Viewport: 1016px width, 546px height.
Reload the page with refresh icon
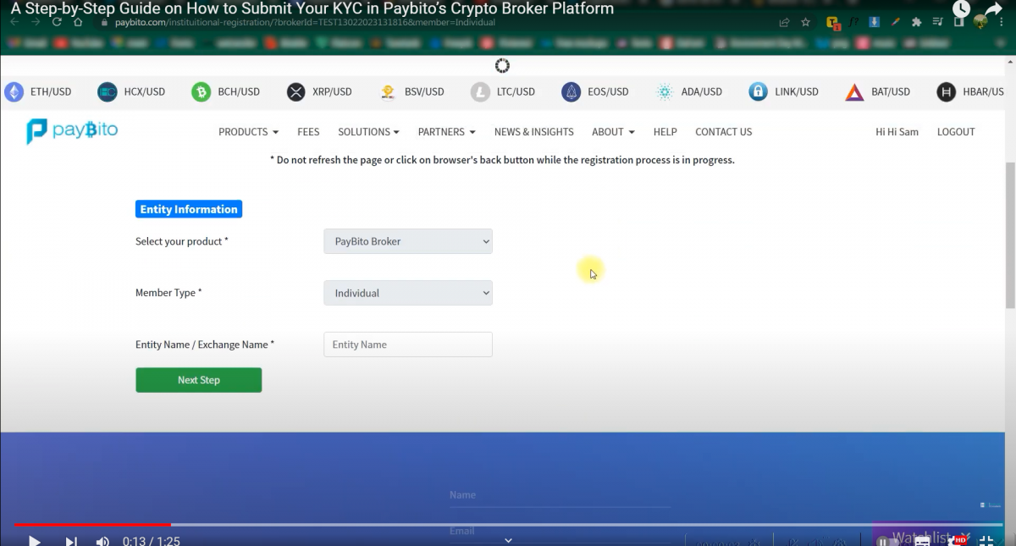(57, 22)
